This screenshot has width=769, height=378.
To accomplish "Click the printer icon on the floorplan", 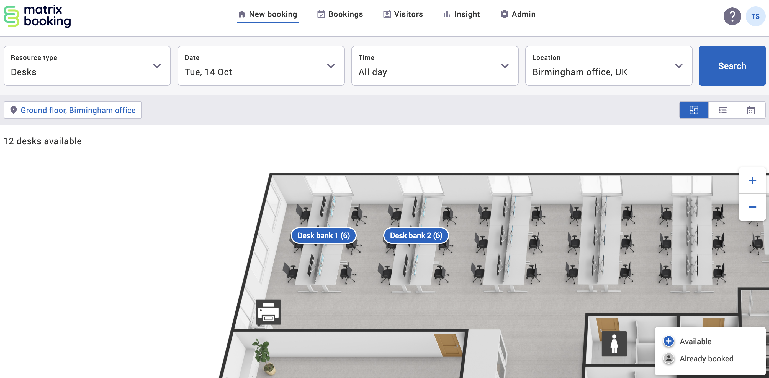I will (269, 312).
